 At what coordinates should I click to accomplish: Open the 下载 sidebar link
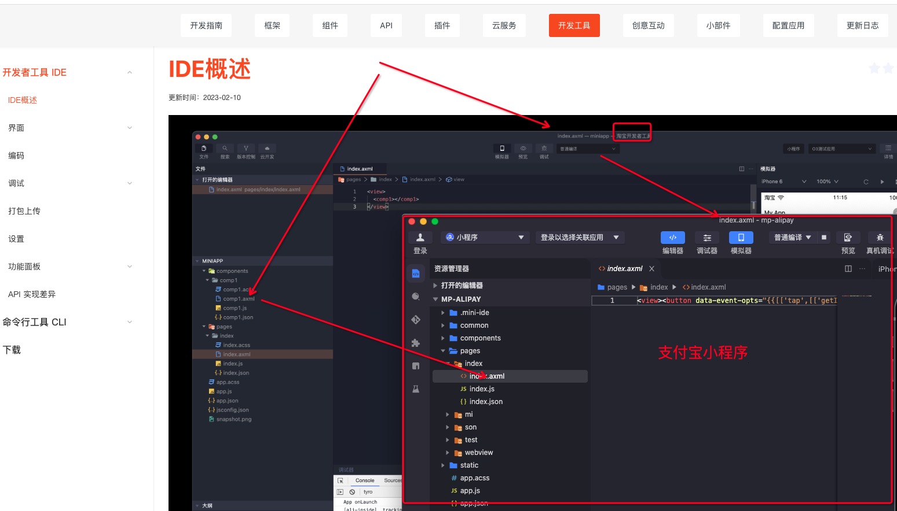[x=12, y=350]
